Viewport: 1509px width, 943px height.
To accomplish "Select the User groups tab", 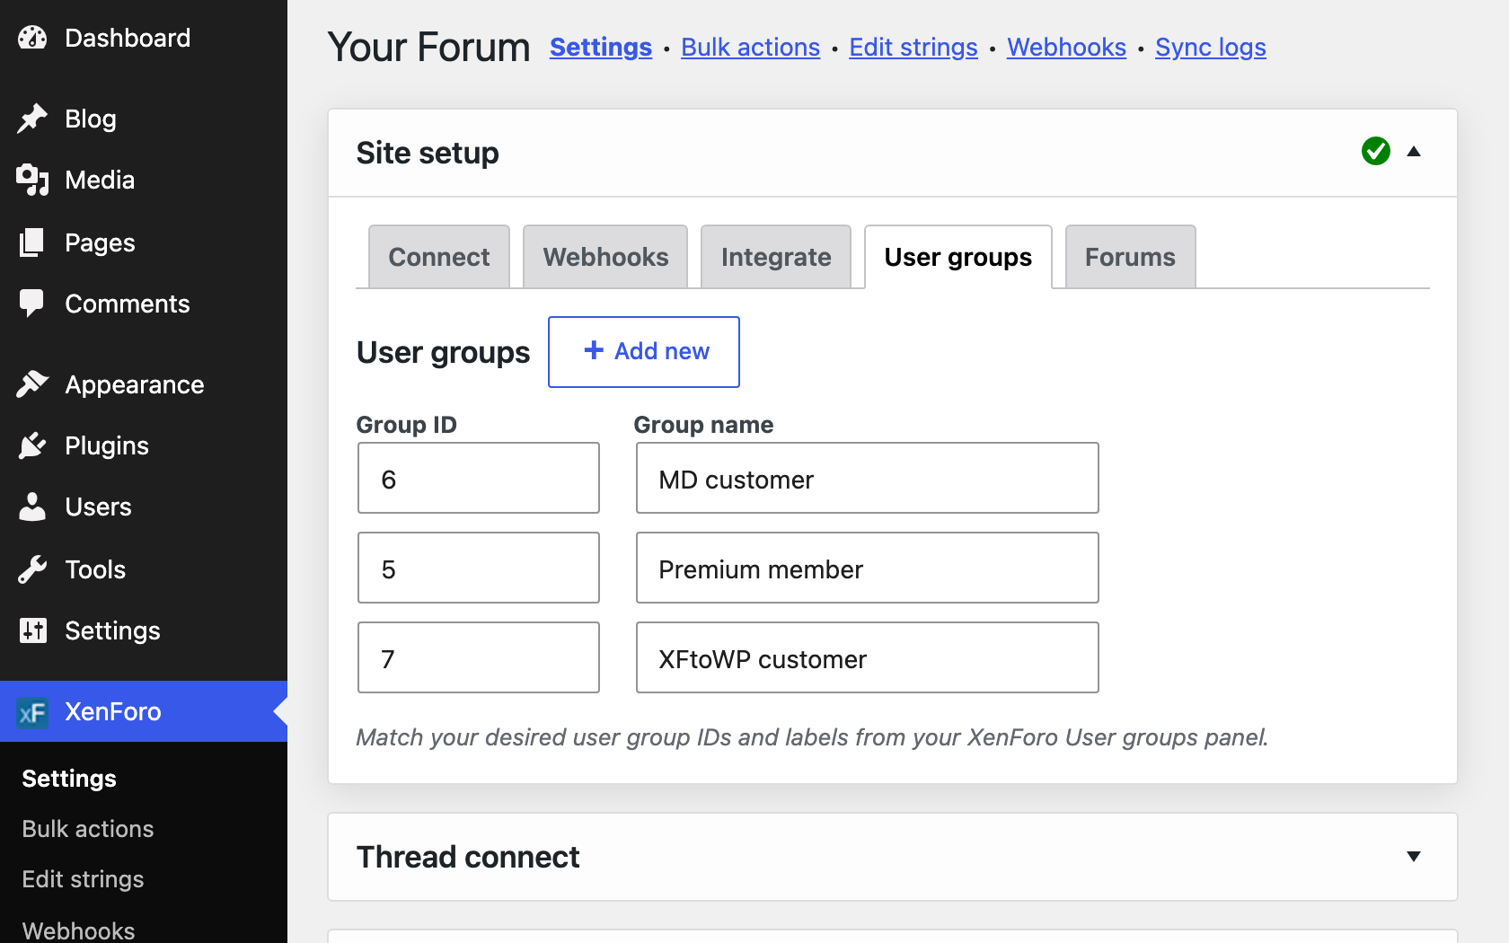I will (958, 257).
